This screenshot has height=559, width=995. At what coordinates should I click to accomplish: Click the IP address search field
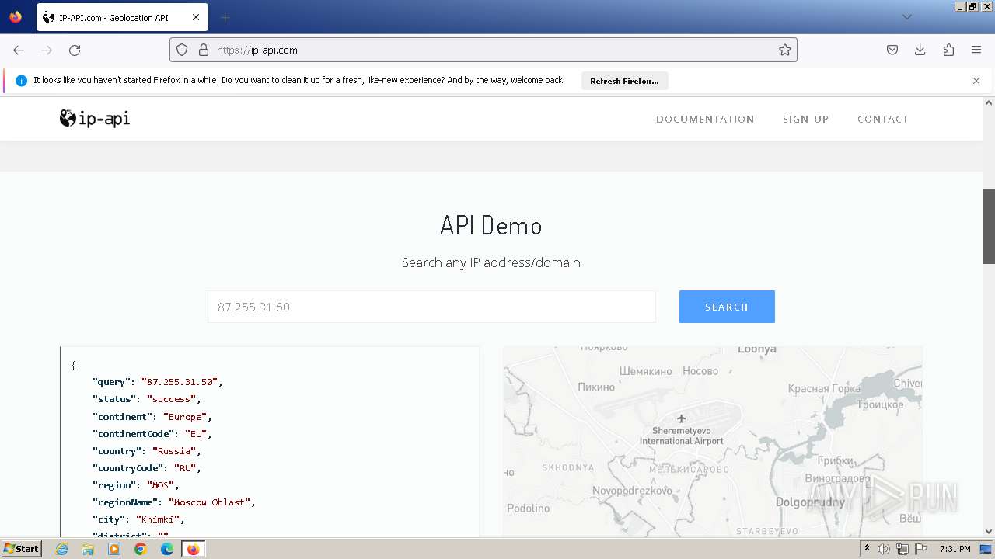pos(431,307)
